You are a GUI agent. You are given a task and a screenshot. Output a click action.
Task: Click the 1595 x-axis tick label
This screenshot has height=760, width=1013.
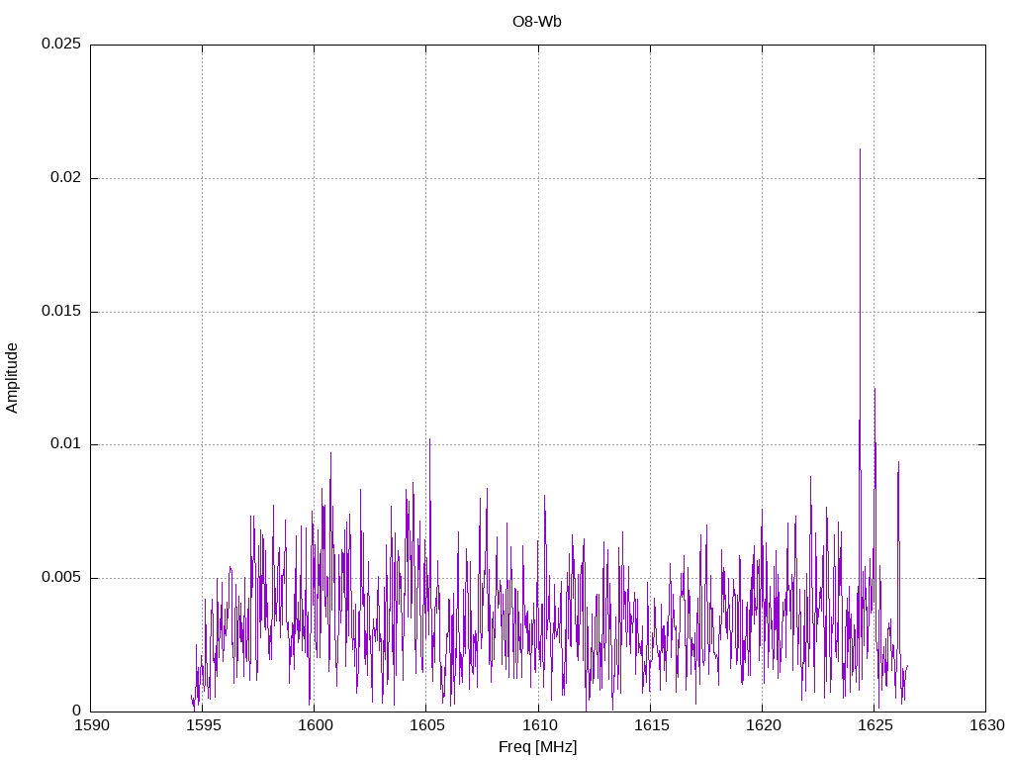pyautogui.click(x=204, y=725)
